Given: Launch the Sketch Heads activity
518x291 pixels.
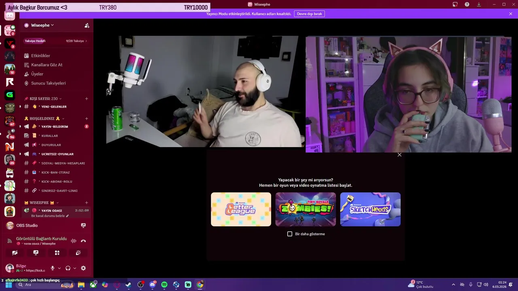Looking at the screenshot, I should click(370, 209).
